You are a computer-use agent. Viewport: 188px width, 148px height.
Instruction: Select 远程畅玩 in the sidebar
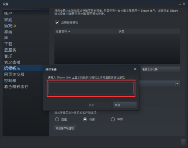pos(23,68)
